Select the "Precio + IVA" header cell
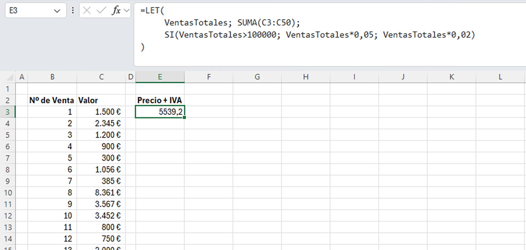The image size is (526, 250). pyautogui.click(x=160, y=100)
